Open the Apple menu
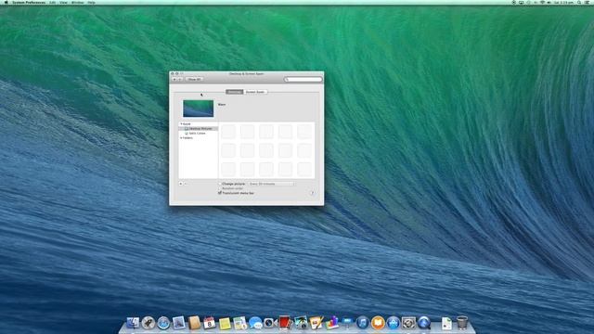The image size is (594, 334). [x=6, y=2]
